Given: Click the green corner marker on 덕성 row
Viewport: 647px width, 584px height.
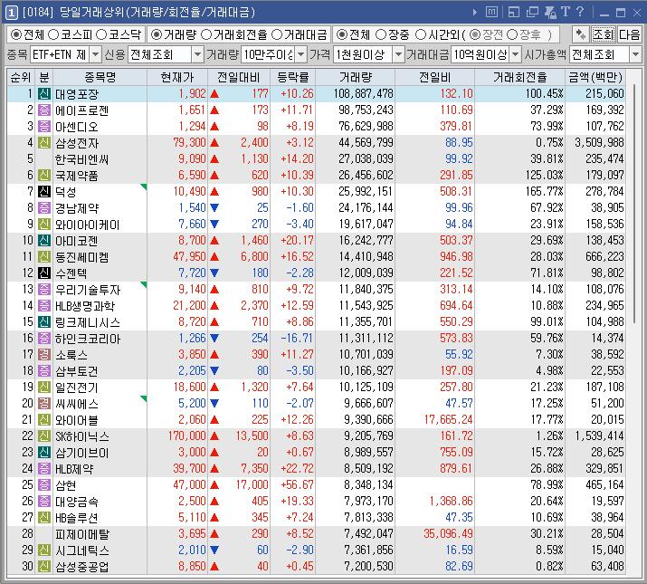Looking at the screenshot, I should coord(144,187).
